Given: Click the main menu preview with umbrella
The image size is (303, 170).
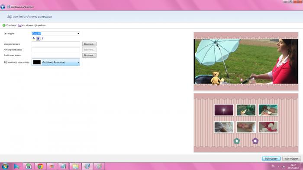Looking at the screenshot, I should pos(246,61).
